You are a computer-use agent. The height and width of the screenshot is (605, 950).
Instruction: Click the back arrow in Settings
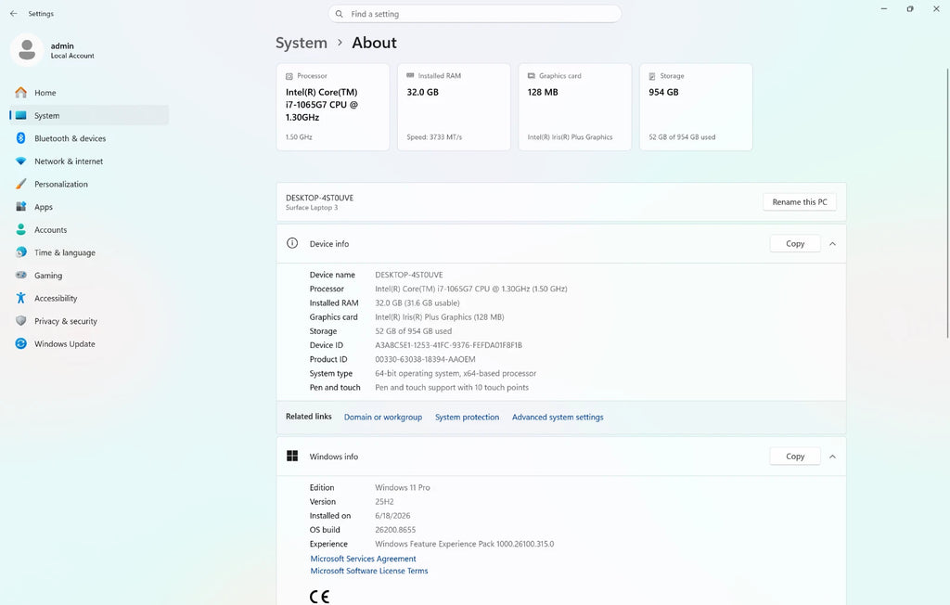[13, 13]
